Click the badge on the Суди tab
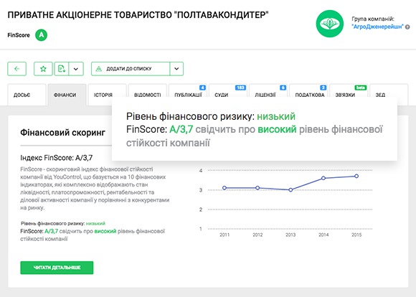 click(240, 88)
